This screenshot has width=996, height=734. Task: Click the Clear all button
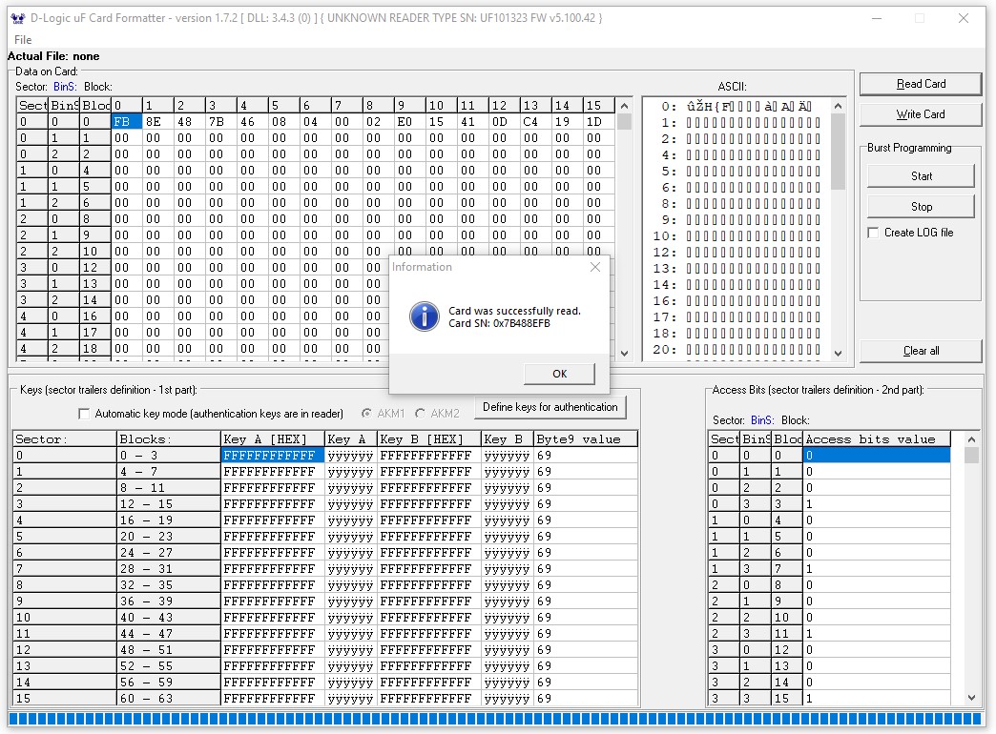[921, 351]
